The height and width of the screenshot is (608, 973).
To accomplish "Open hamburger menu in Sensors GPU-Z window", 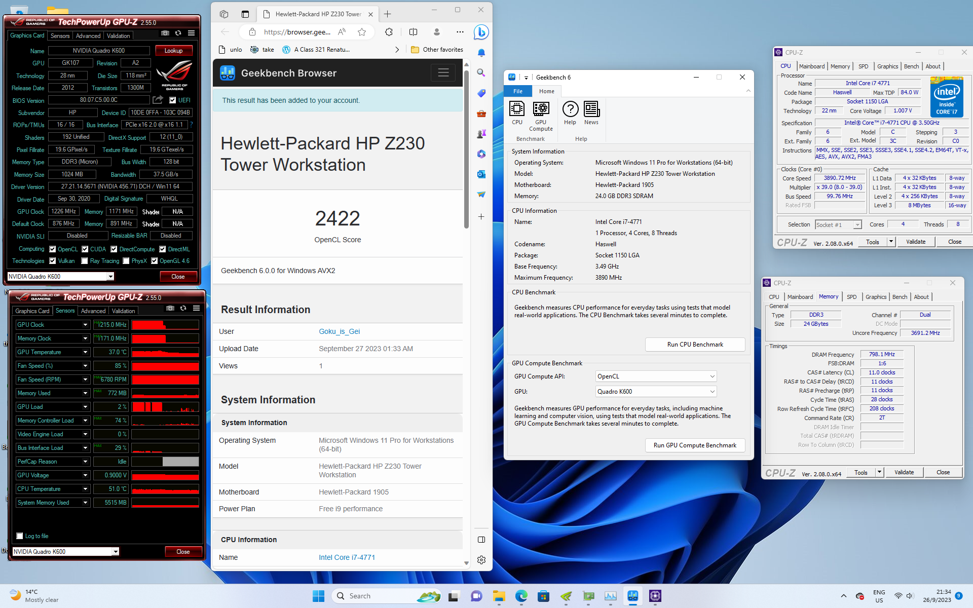I will tap(196, 309).
